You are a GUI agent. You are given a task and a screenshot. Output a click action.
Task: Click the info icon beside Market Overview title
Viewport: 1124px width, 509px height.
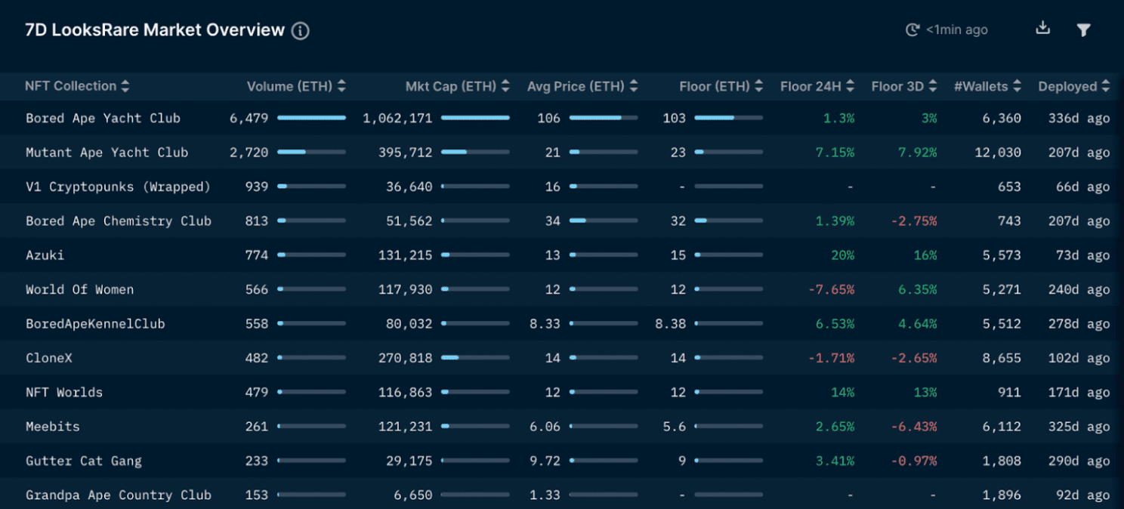point(301,31)
